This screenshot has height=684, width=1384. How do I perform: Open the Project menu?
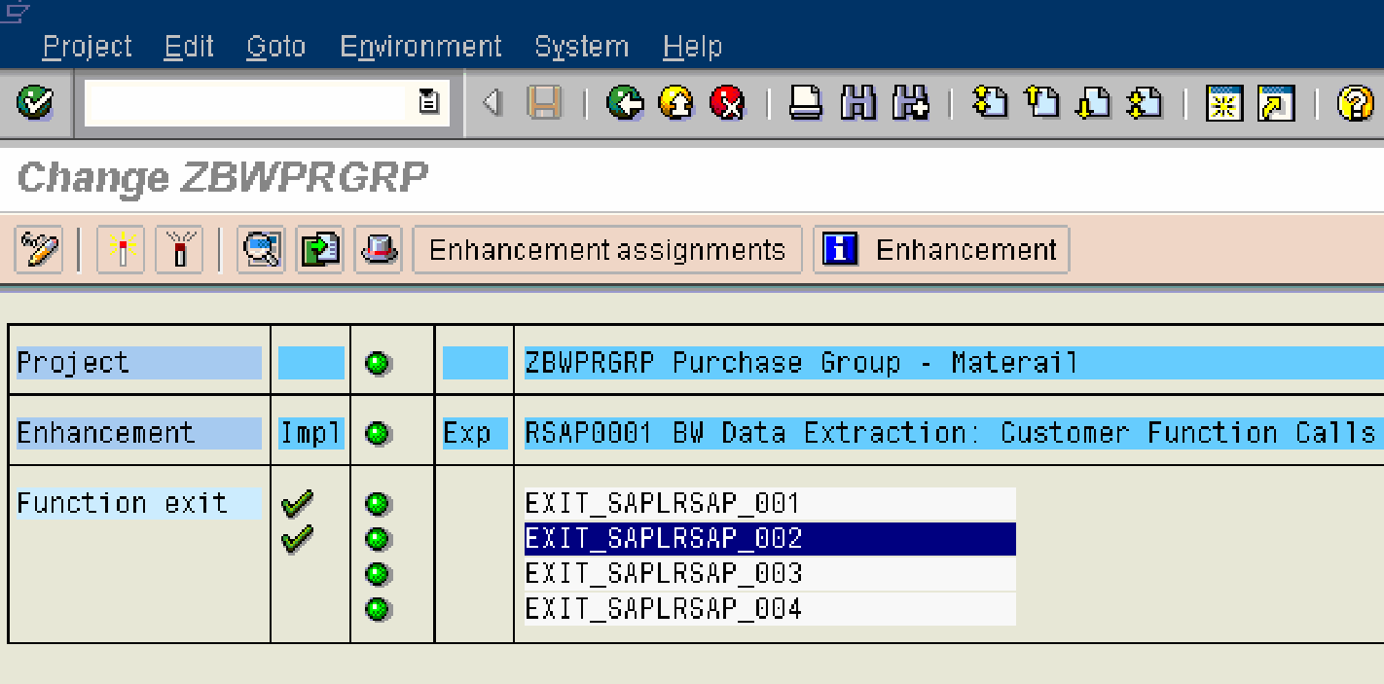tap(88, 47)
